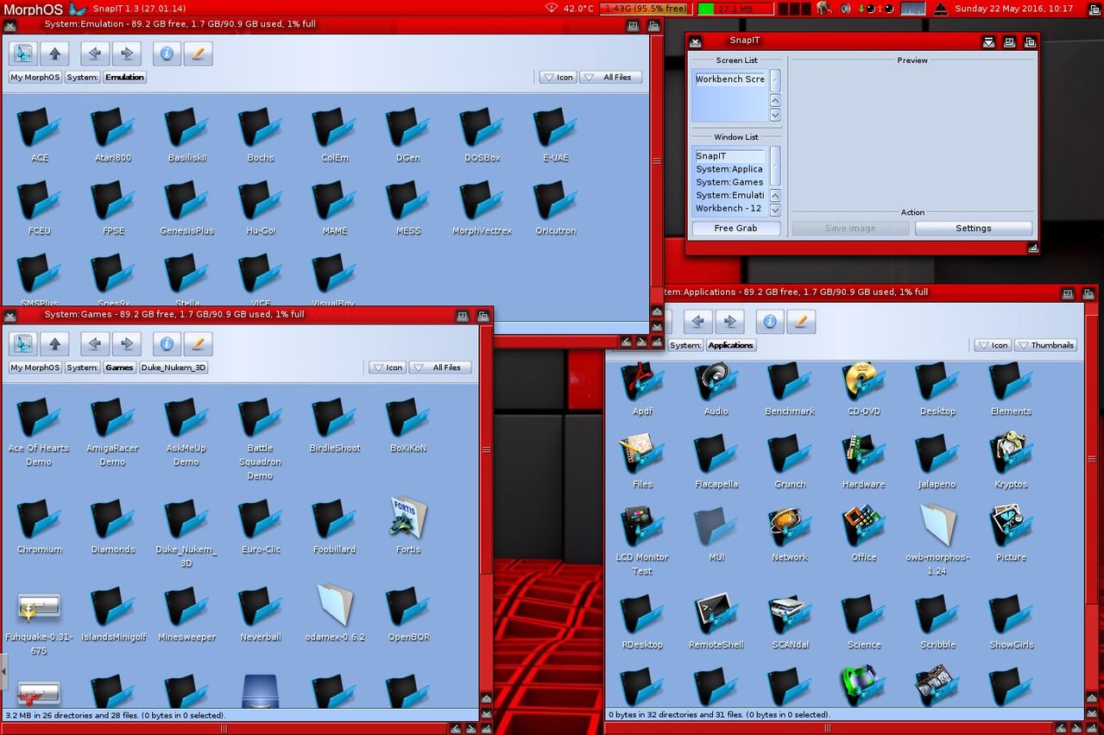This screenshot has width=1104, height=735.
Task: Click the My MorphOS breadcrumb in Emulation window
Action: tap(35, 77)
